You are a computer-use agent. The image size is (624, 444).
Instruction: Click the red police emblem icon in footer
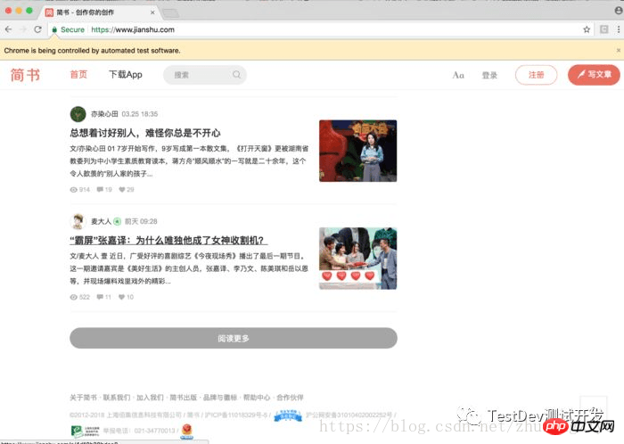click(x=186, y=432)
